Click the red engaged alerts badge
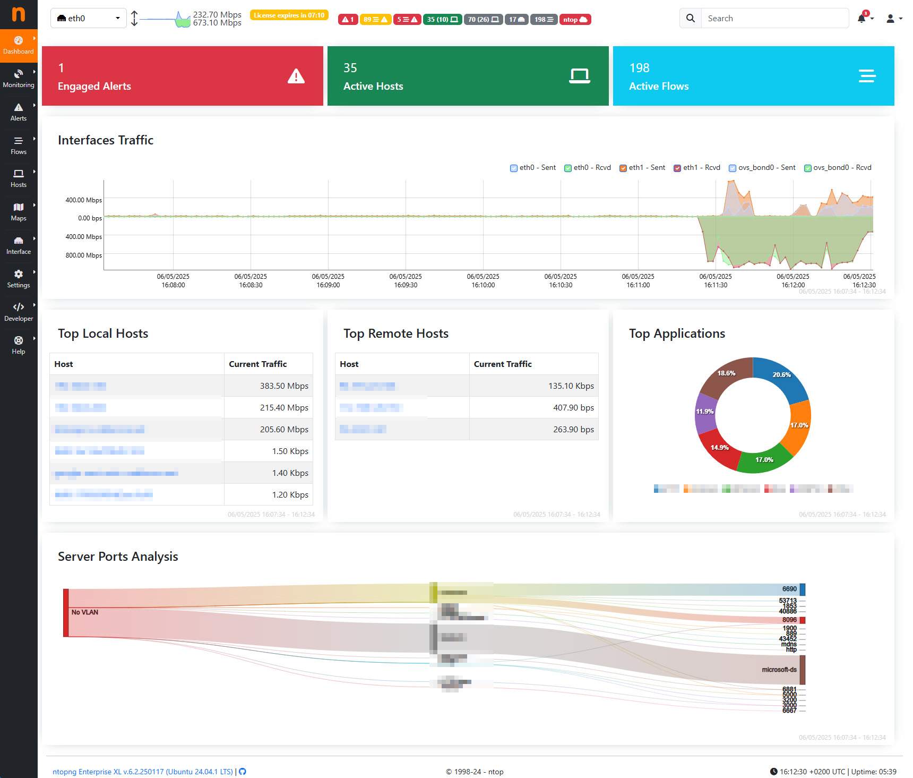 pos(348,20)
